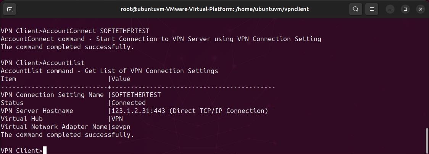Click the terminal scrollbar thumb
The height and width of the screenshot is (154, 429).
427,141
